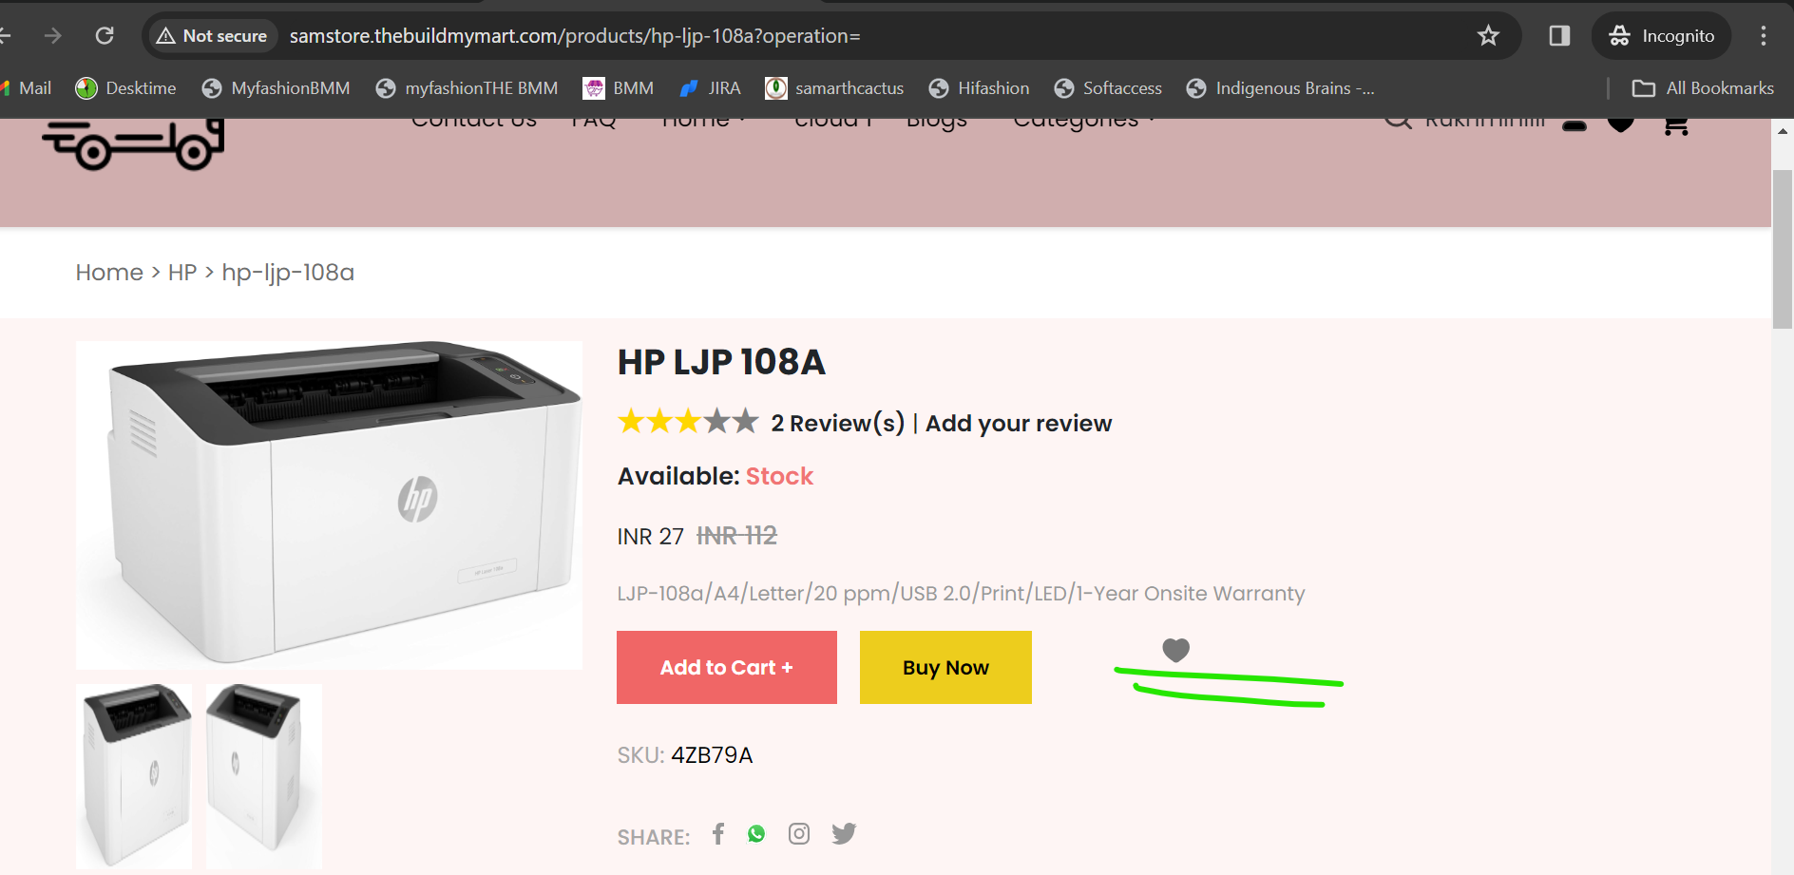Screen dimensions: 1794x875
Task: Click the struck-through INR 112 price
Action: [737, 536]
